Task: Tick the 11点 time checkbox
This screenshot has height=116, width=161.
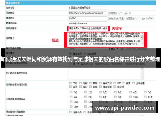Action: (145, 97)
